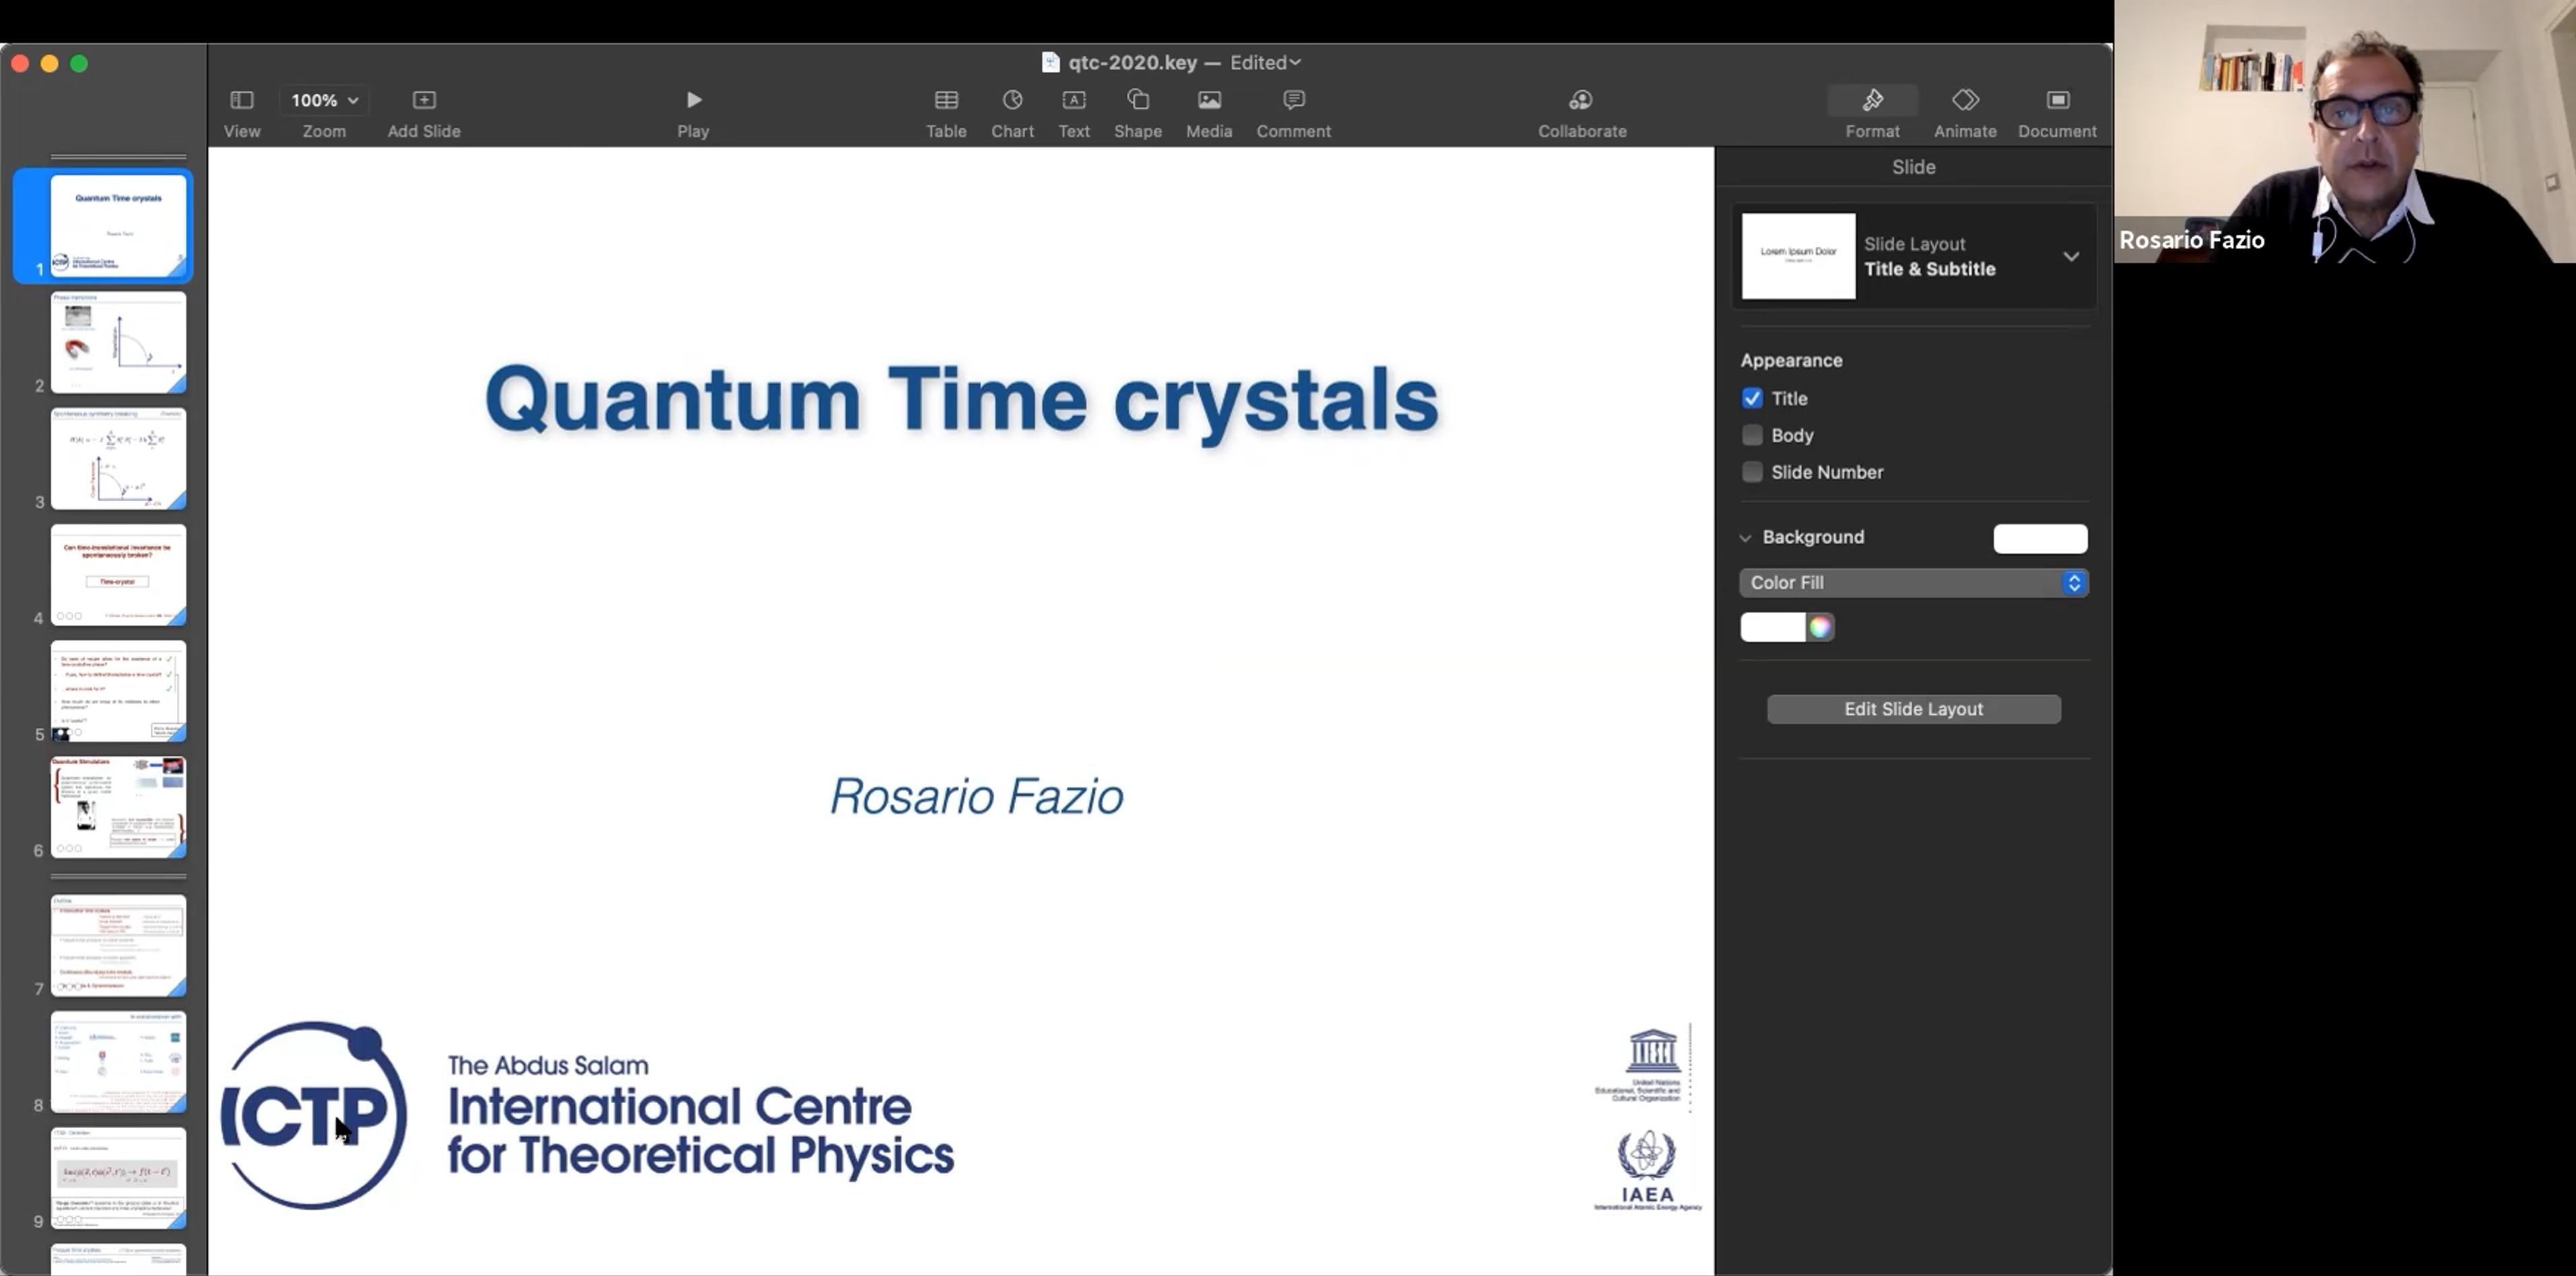Viewport: 2576px width, 1276px height.
Task: Click the qtc-2020.key document title
Action: tap(1132, 62)
